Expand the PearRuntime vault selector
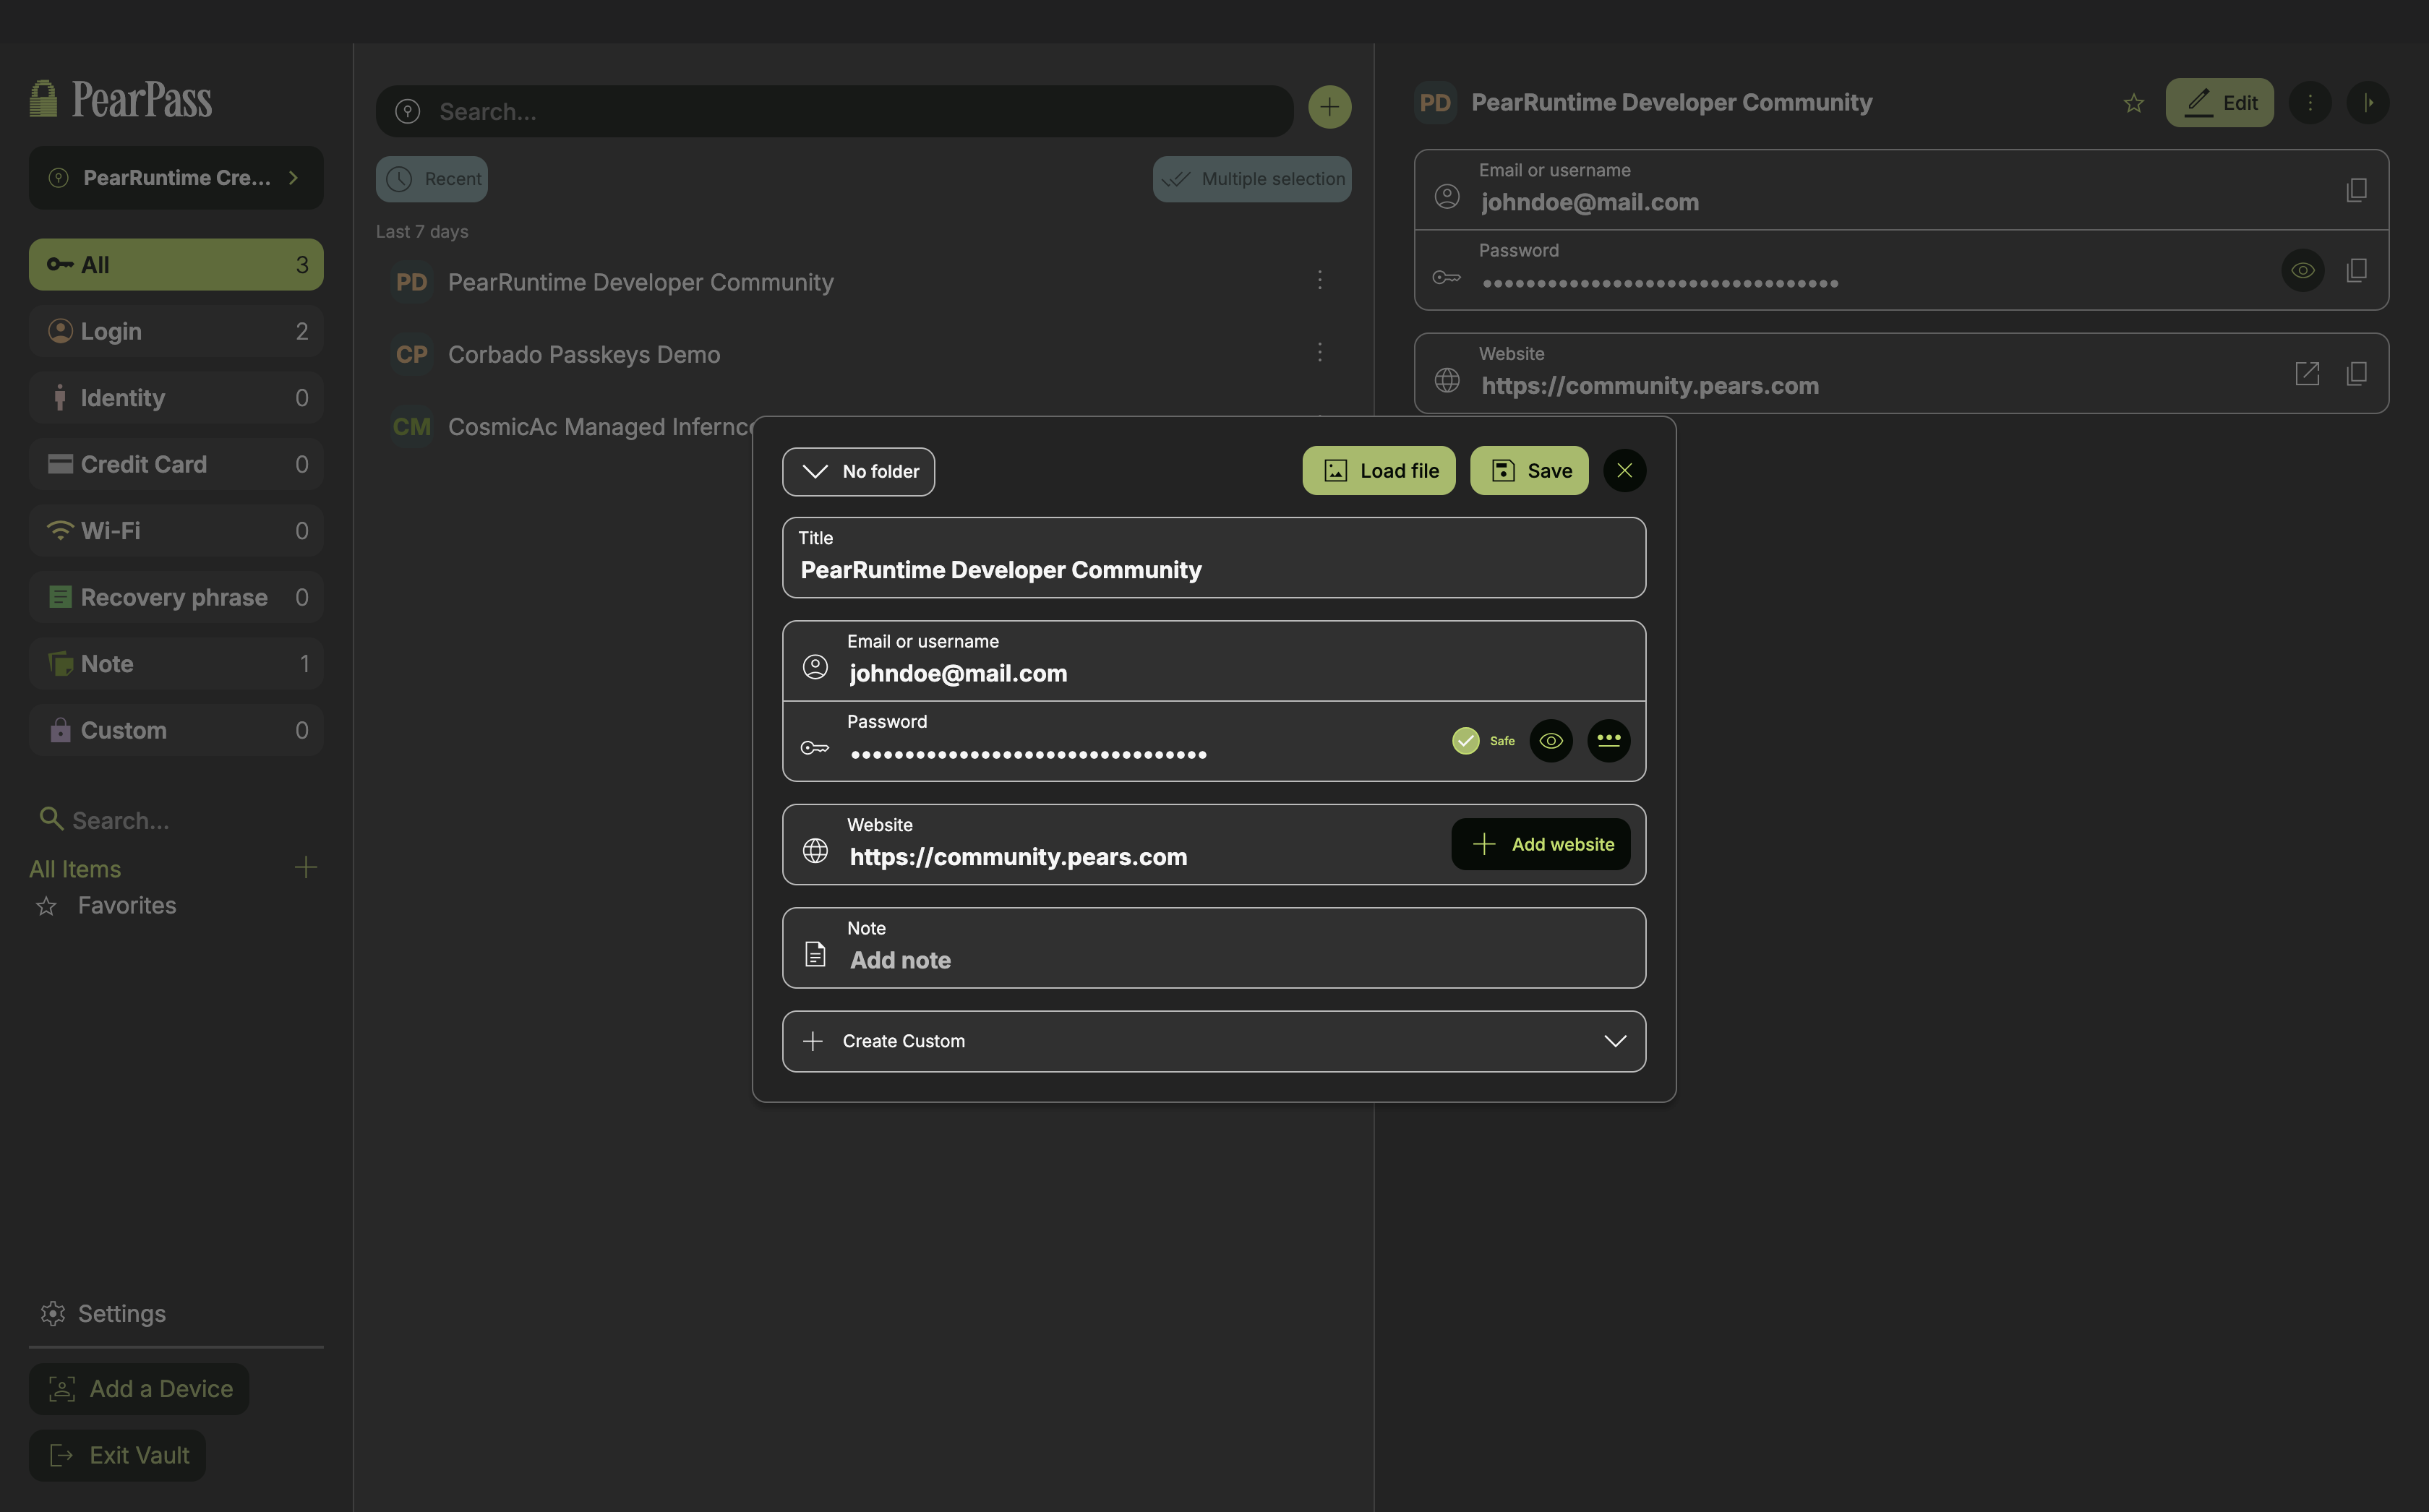The width and height of the screenshot is (2429, 1512). (x=176, y=178)
